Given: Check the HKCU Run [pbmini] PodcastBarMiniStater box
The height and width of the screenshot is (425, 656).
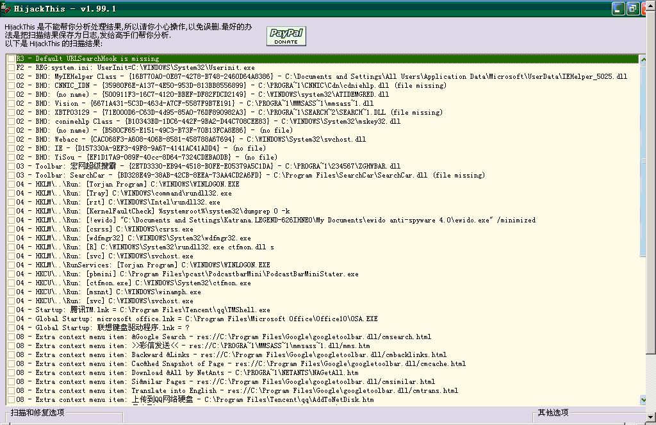Looking at the screenshot, I should pos(12,274).
